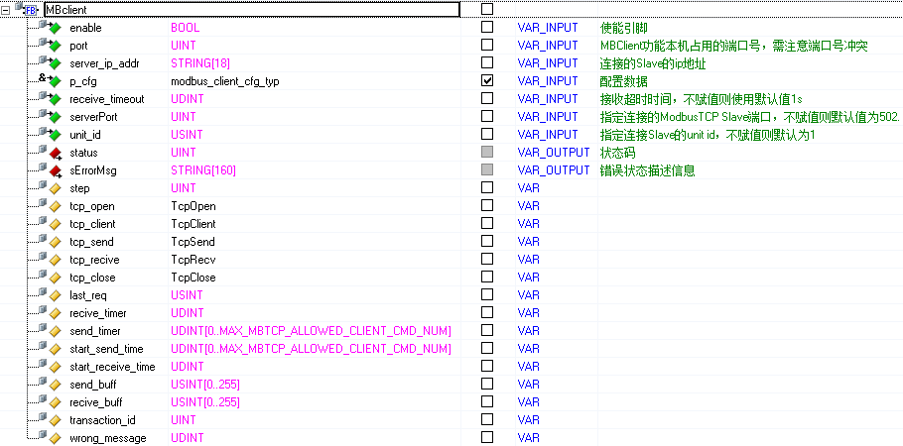Tick the checkbox in the wrong_message row

[x=487, y=437]
